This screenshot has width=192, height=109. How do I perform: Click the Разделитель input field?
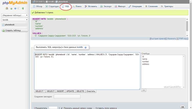point(53,108)
